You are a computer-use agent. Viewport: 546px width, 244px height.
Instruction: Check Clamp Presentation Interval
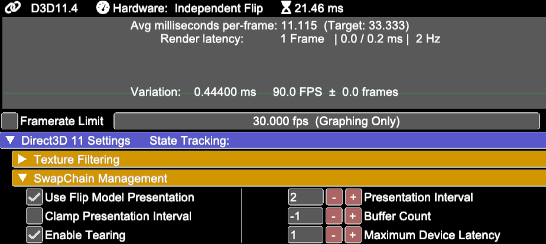(x=34, y=216)
